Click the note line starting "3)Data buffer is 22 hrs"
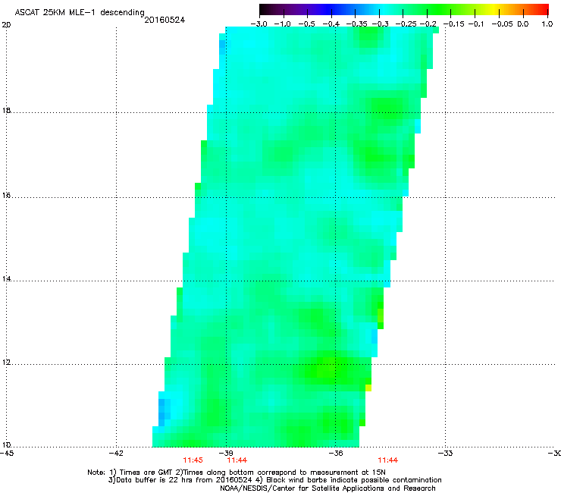Viewport: 561px width, 493px height. pyautogui.click(x=274, y=480)
